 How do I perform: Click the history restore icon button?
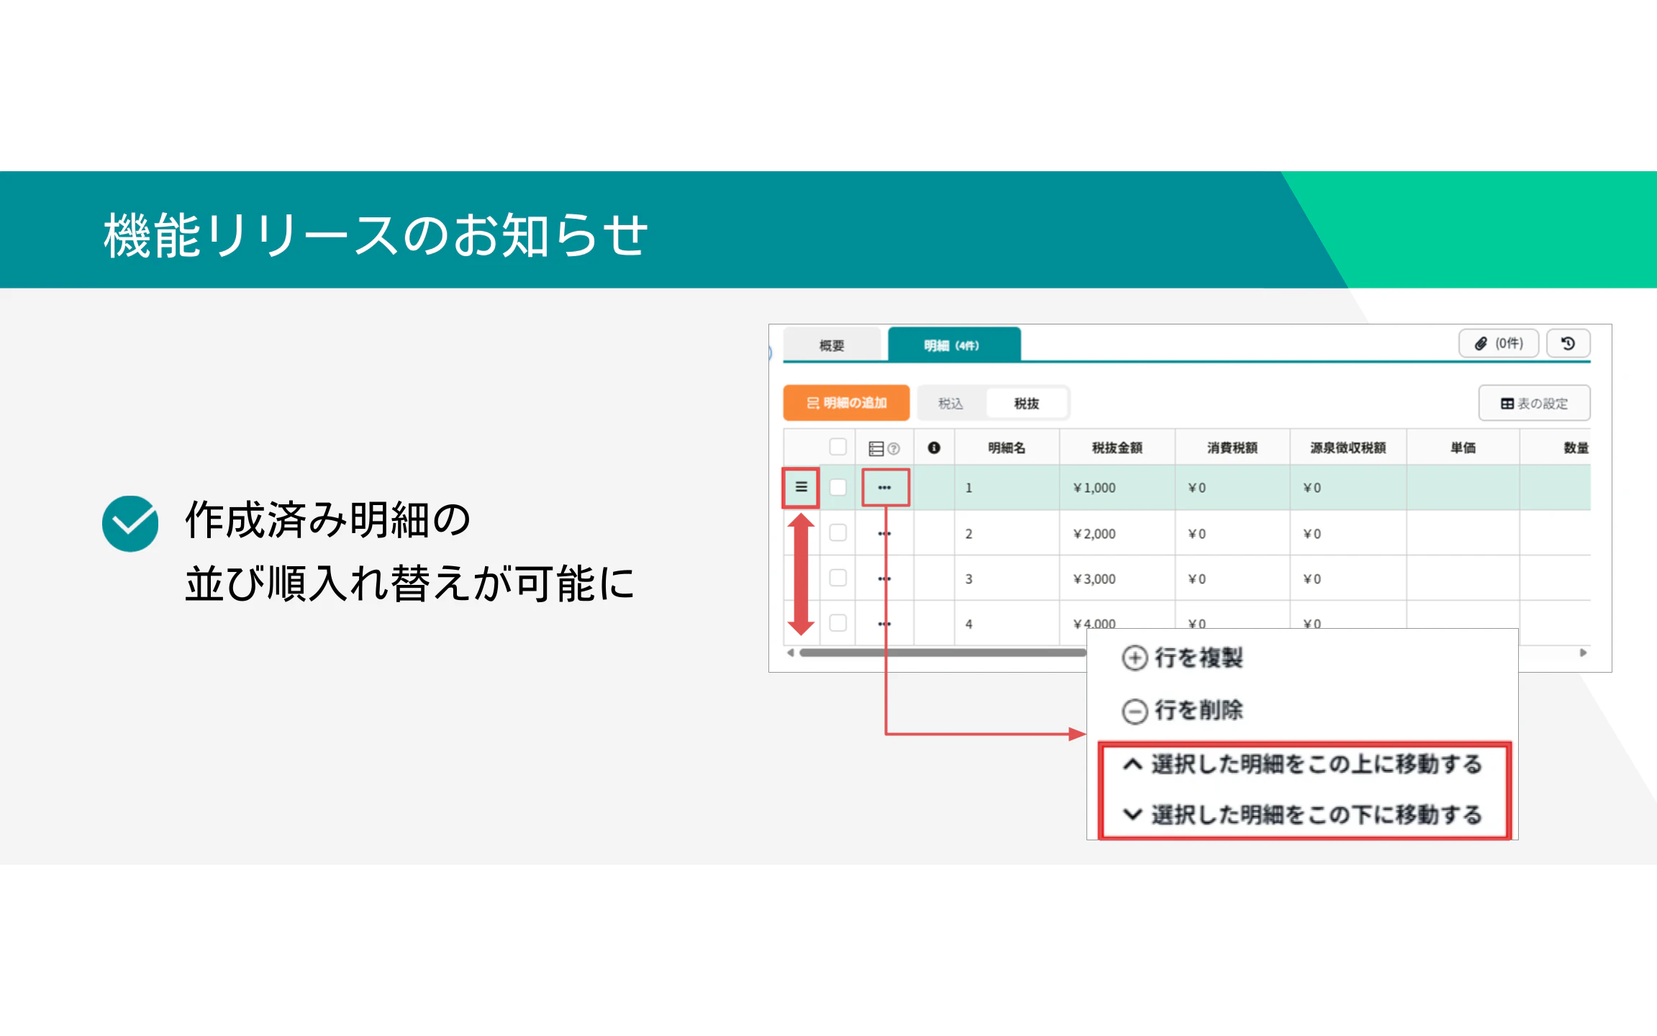(1568, 343)
